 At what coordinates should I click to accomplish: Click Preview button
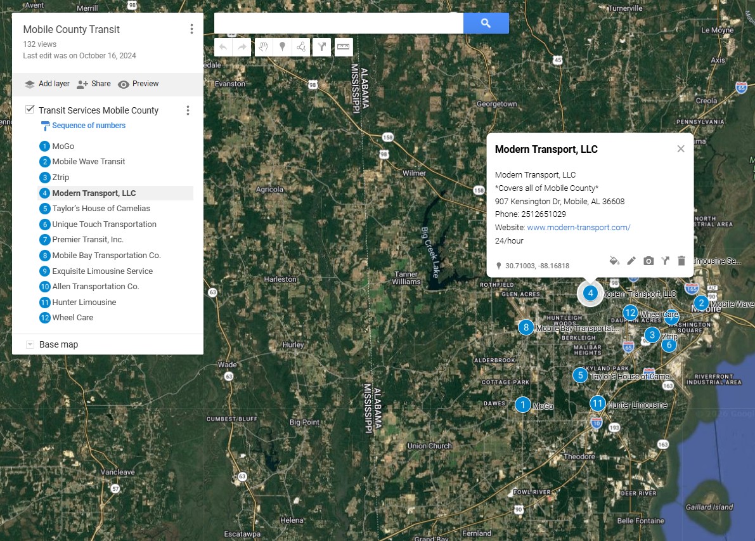[x=138, y=84]
